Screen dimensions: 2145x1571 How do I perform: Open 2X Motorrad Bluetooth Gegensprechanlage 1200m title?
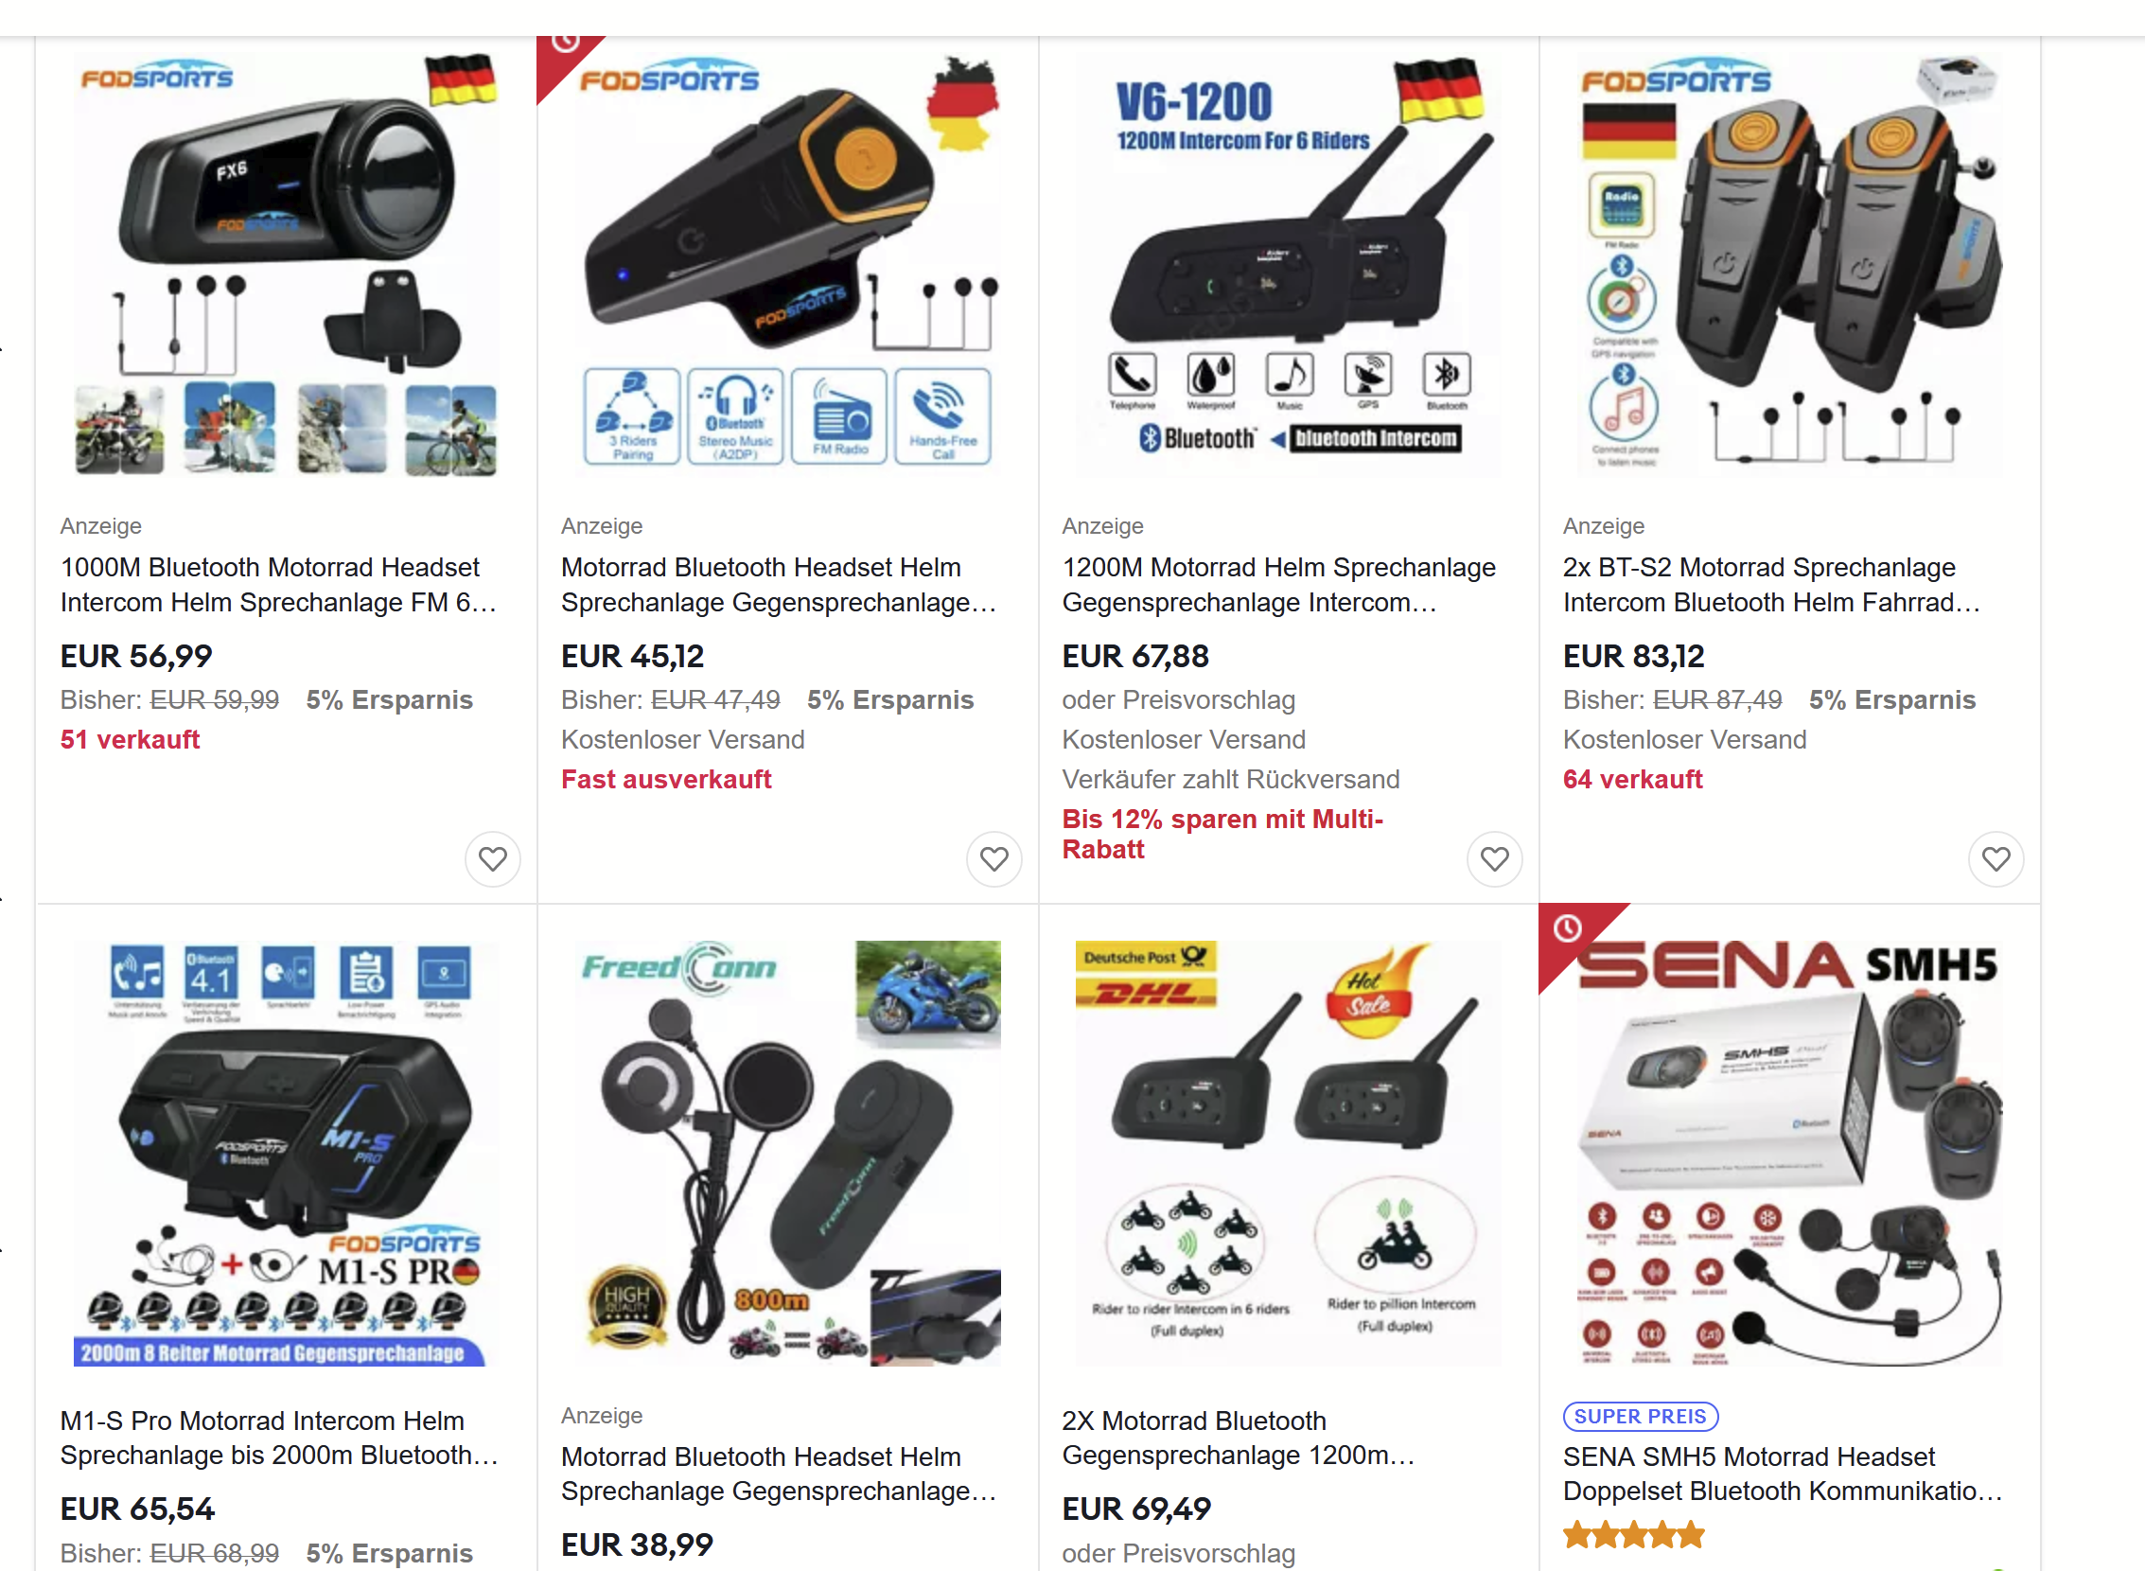[x=1239, y=1438]
